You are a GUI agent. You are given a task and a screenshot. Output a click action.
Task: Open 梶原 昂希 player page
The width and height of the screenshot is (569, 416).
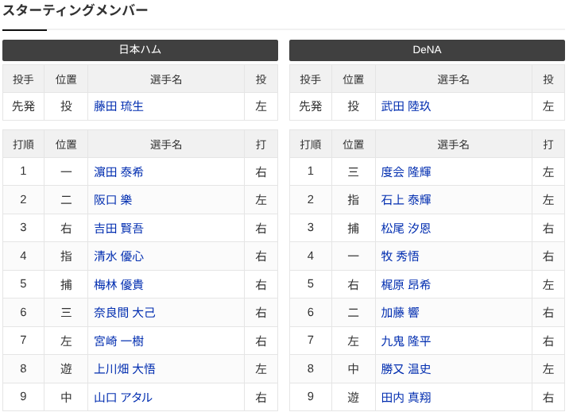click(405, 284)
